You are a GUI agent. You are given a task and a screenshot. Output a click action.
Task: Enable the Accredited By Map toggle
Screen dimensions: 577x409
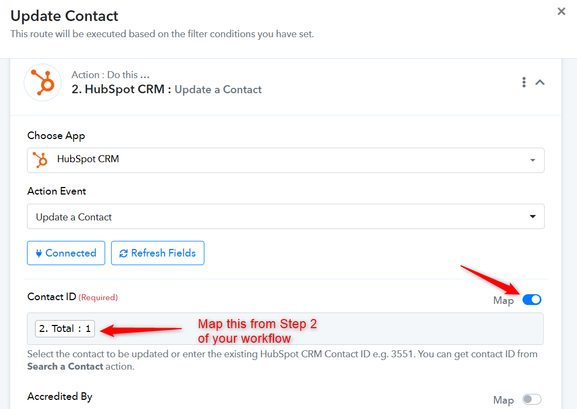point(532,399)
